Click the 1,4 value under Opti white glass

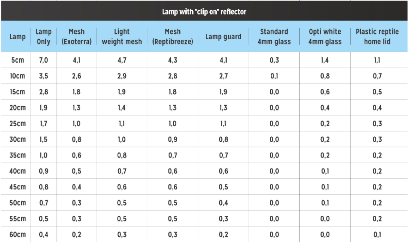325,60
